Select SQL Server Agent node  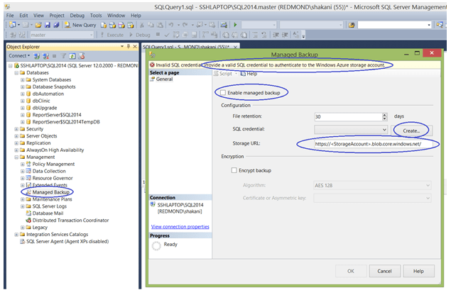pyautogui.click(x=67, y=241)
